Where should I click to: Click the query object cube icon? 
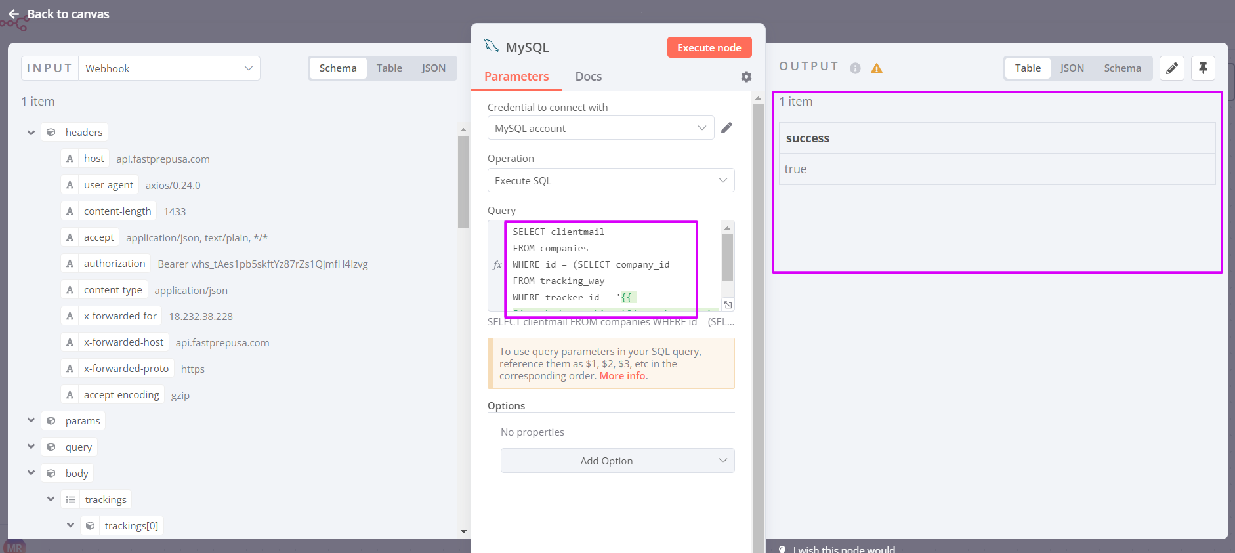click(51, 447)
